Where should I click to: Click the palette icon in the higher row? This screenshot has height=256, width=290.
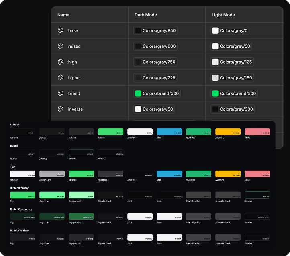61,78
